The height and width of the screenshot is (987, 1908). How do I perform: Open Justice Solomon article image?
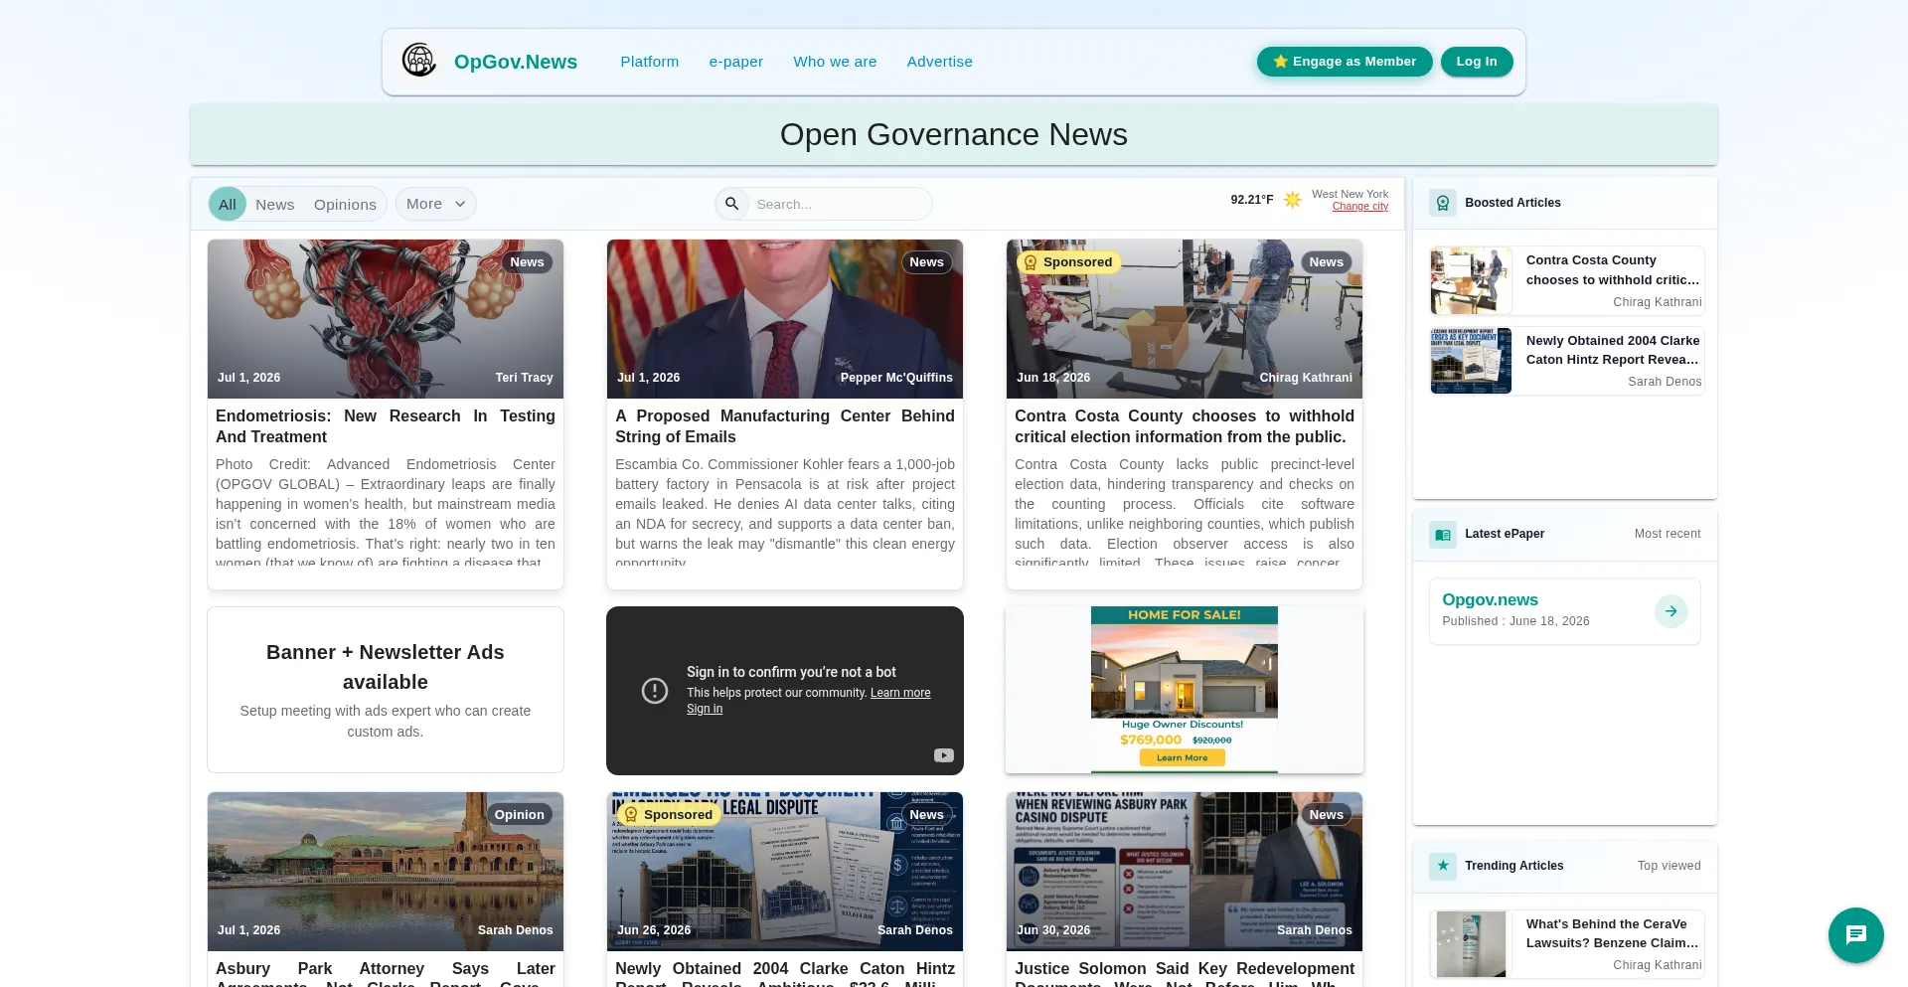1185,872
